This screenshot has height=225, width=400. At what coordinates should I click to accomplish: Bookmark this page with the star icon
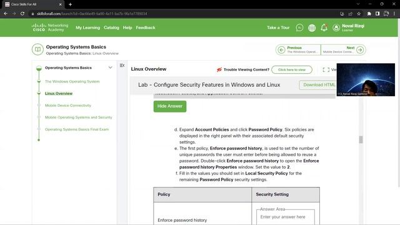359,14
